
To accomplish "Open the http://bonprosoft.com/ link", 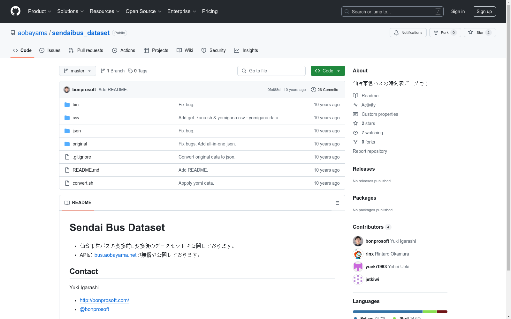I will pos(104,300).
